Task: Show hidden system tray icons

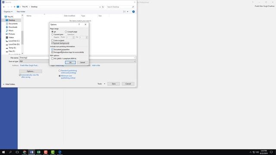Action: click(251, 152)
